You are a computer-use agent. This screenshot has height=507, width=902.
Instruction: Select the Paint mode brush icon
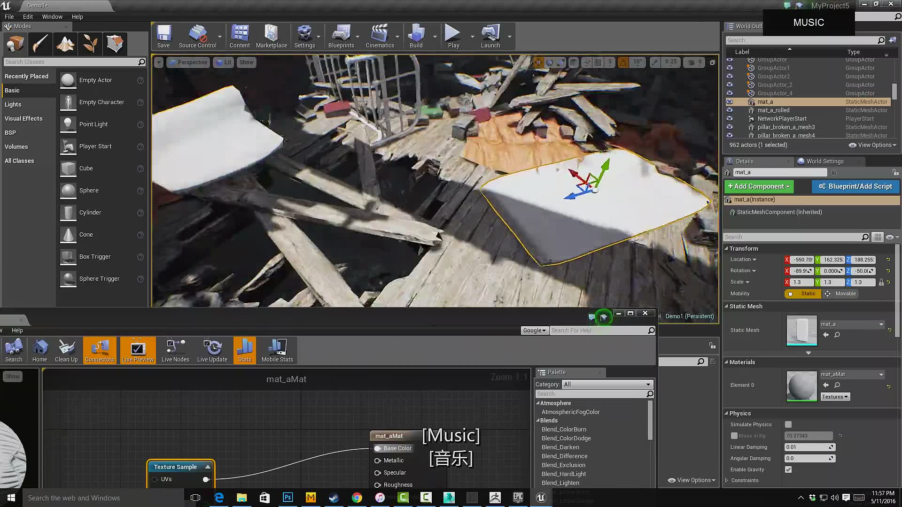[40, 44]
